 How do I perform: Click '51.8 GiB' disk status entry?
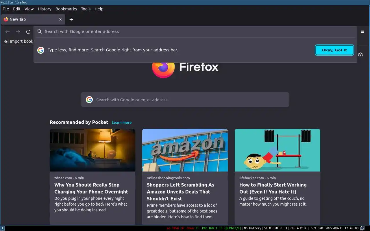271,228
